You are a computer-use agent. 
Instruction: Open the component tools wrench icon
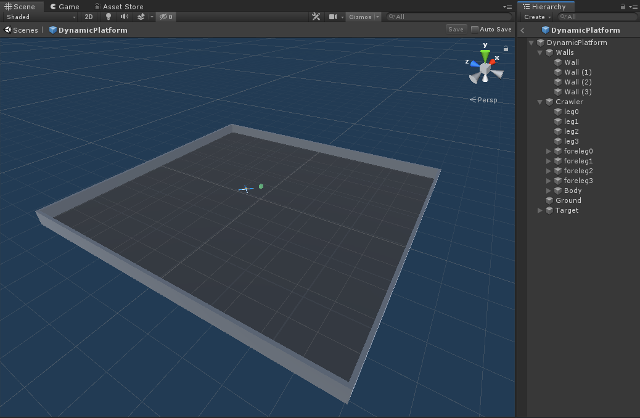316,17
